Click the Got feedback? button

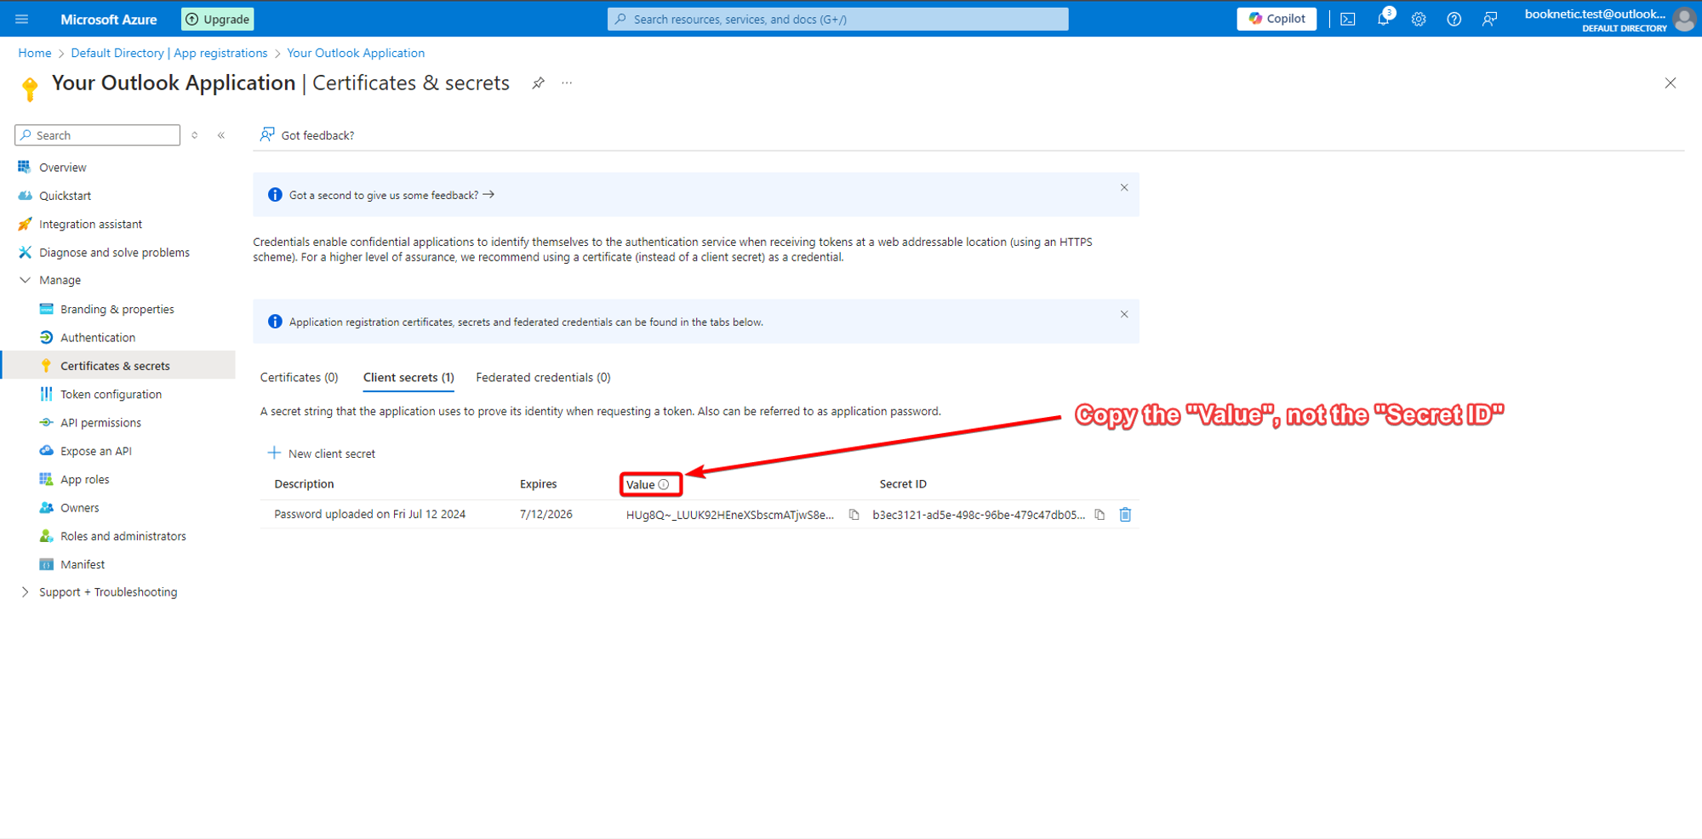(307, 135)
